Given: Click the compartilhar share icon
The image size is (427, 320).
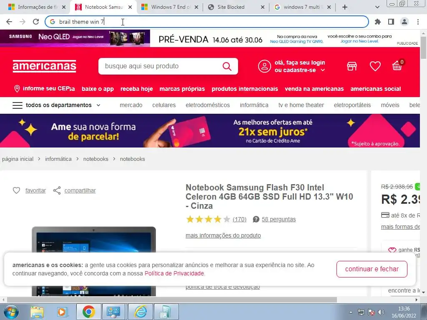Looking at the screenshot, I should [x=57, y=190].
